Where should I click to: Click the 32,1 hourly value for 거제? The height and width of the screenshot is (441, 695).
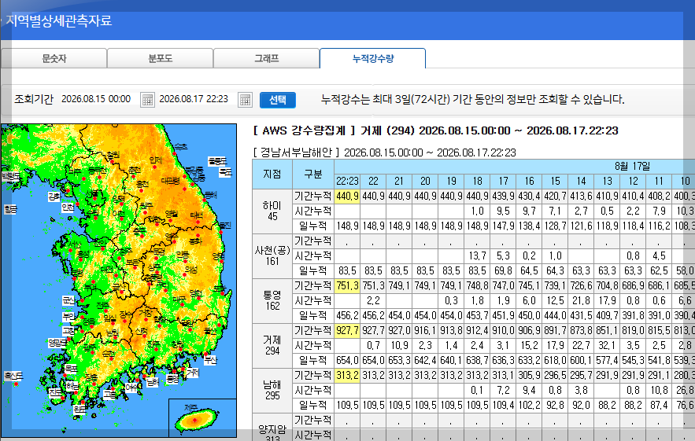tap(607, 345)
